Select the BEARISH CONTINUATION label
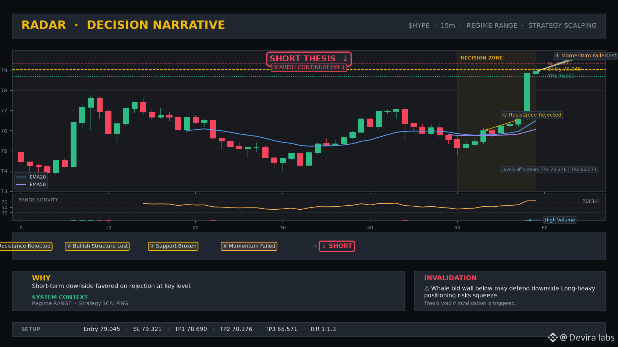Viewport: 618px width, 347px height. (309, 68)
